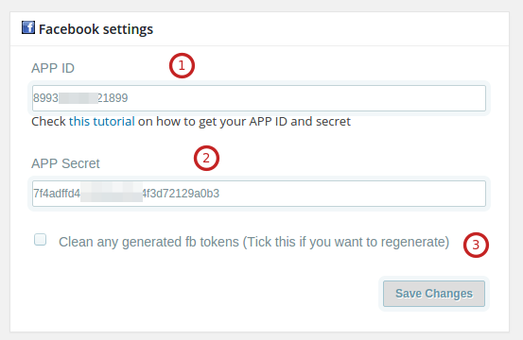Screen dimensions: 523x340
Task: Click the '8993' digits at APP ID start
Action: click(45, 98)
